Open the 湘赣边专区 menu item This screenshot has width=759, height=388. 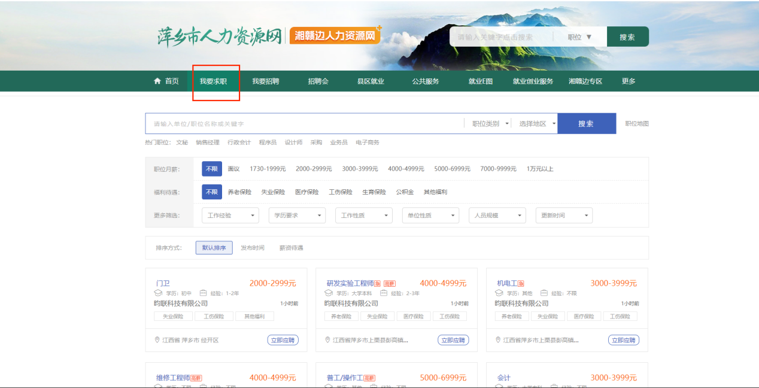pos(585,81)
